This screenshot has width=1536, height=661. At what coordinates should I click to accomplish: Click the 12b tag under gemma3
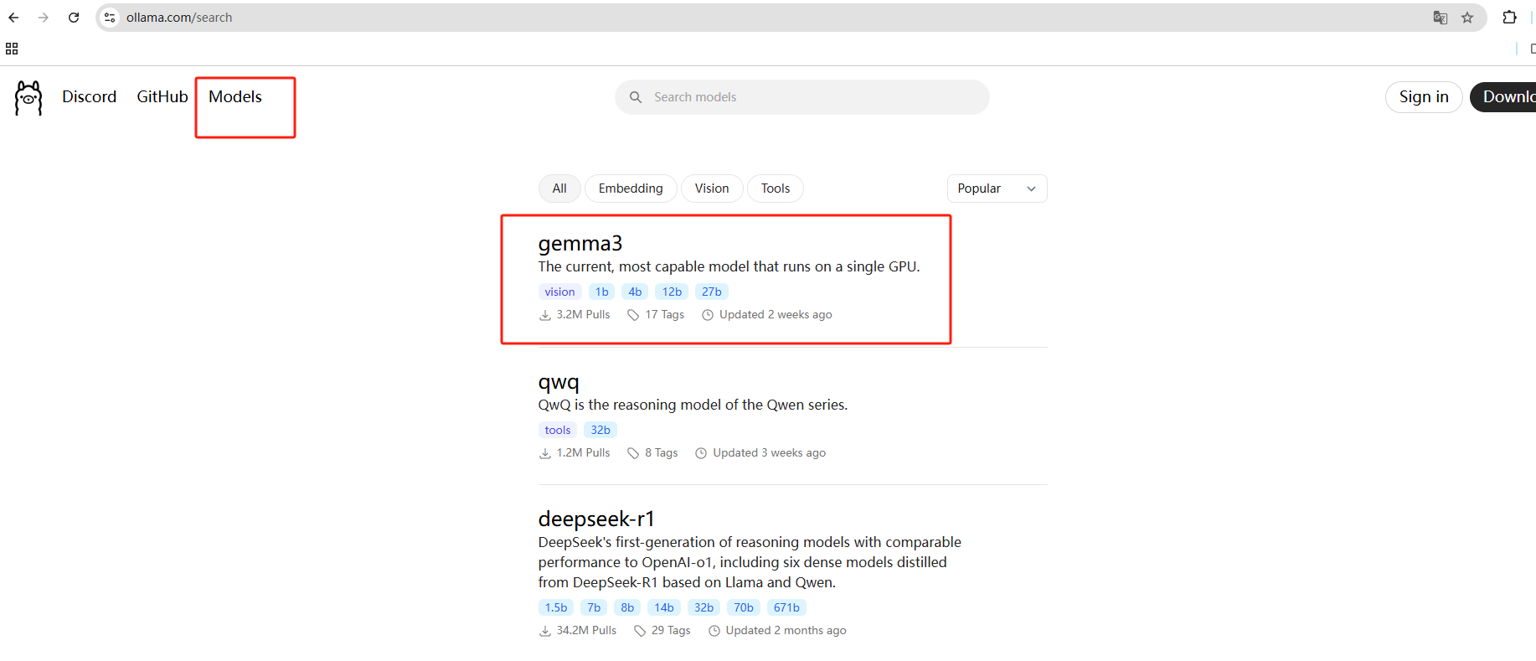[672, 292]
